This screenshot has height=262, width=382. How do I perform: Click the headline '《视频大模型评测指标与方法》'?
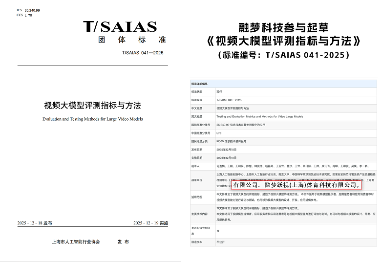click(284, 41)
